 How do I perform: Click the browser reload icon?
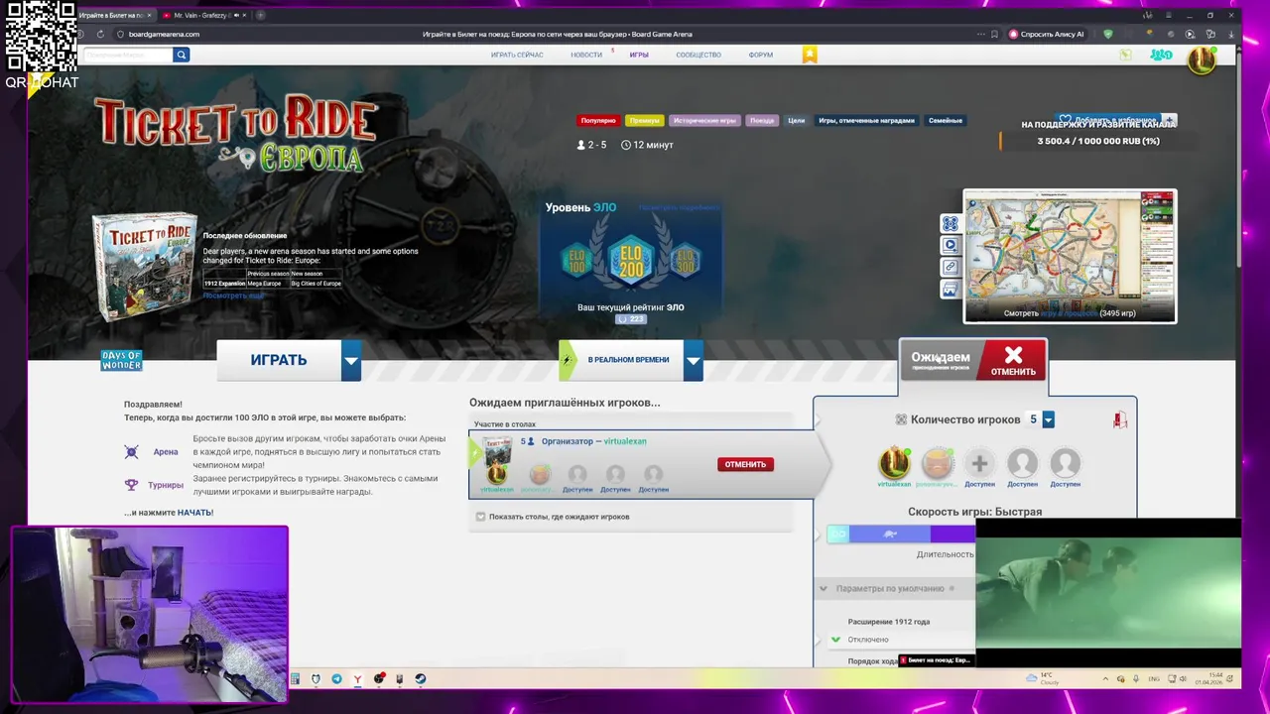(x=100, y=34)
